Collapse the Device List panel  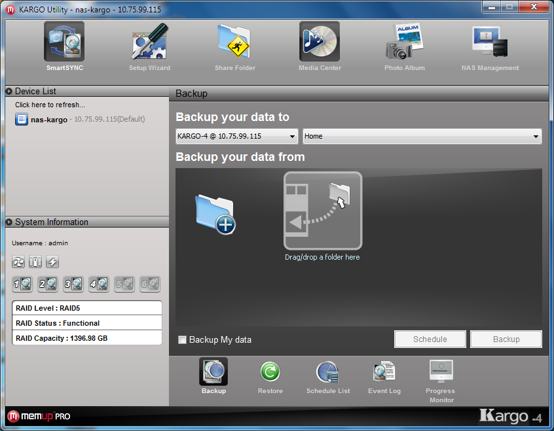tap(9, 92)
